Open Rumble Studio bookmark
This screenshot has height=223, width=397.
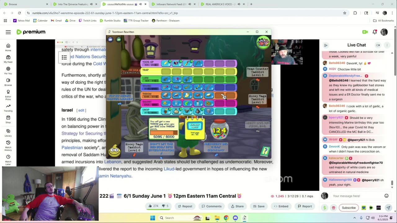click(x=110, y=20)
